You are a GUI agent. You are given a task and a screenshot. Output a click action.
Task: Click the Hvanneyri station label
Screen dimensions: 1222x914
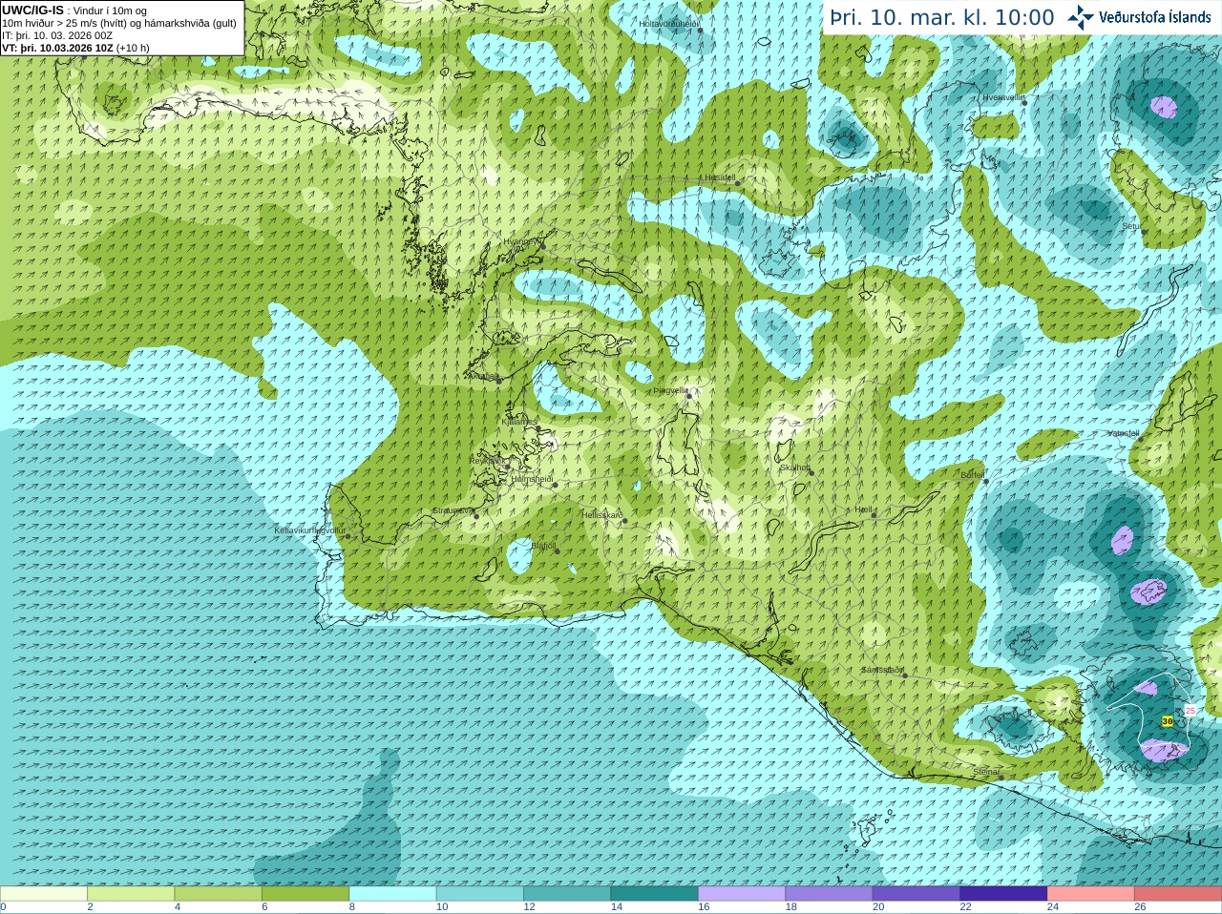(521, 241)
